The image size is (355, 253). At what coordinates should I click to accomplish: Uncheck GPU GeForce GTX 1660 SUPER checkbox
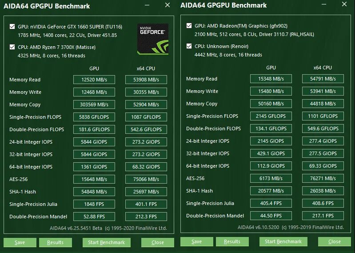coord(12,27)
